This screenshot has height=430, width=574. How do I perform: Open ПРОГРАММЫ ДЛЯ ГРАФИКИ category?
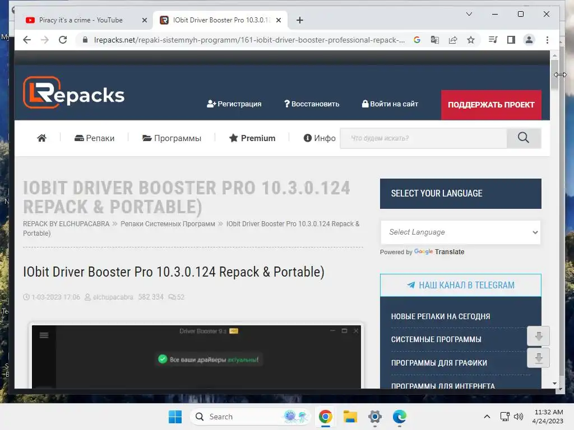click(439, 363)
